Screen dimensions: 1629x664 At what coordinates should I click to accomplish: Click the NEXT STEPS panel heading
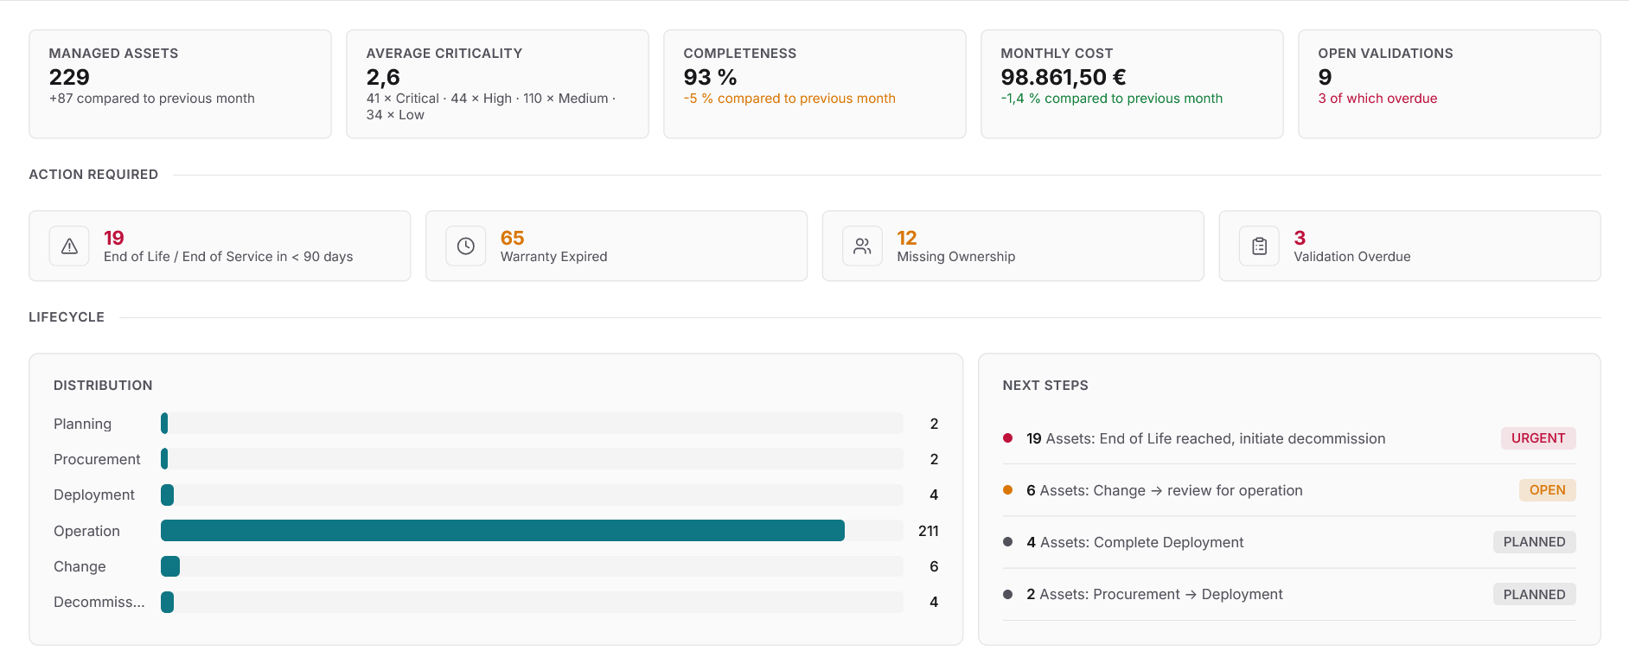1045,386
